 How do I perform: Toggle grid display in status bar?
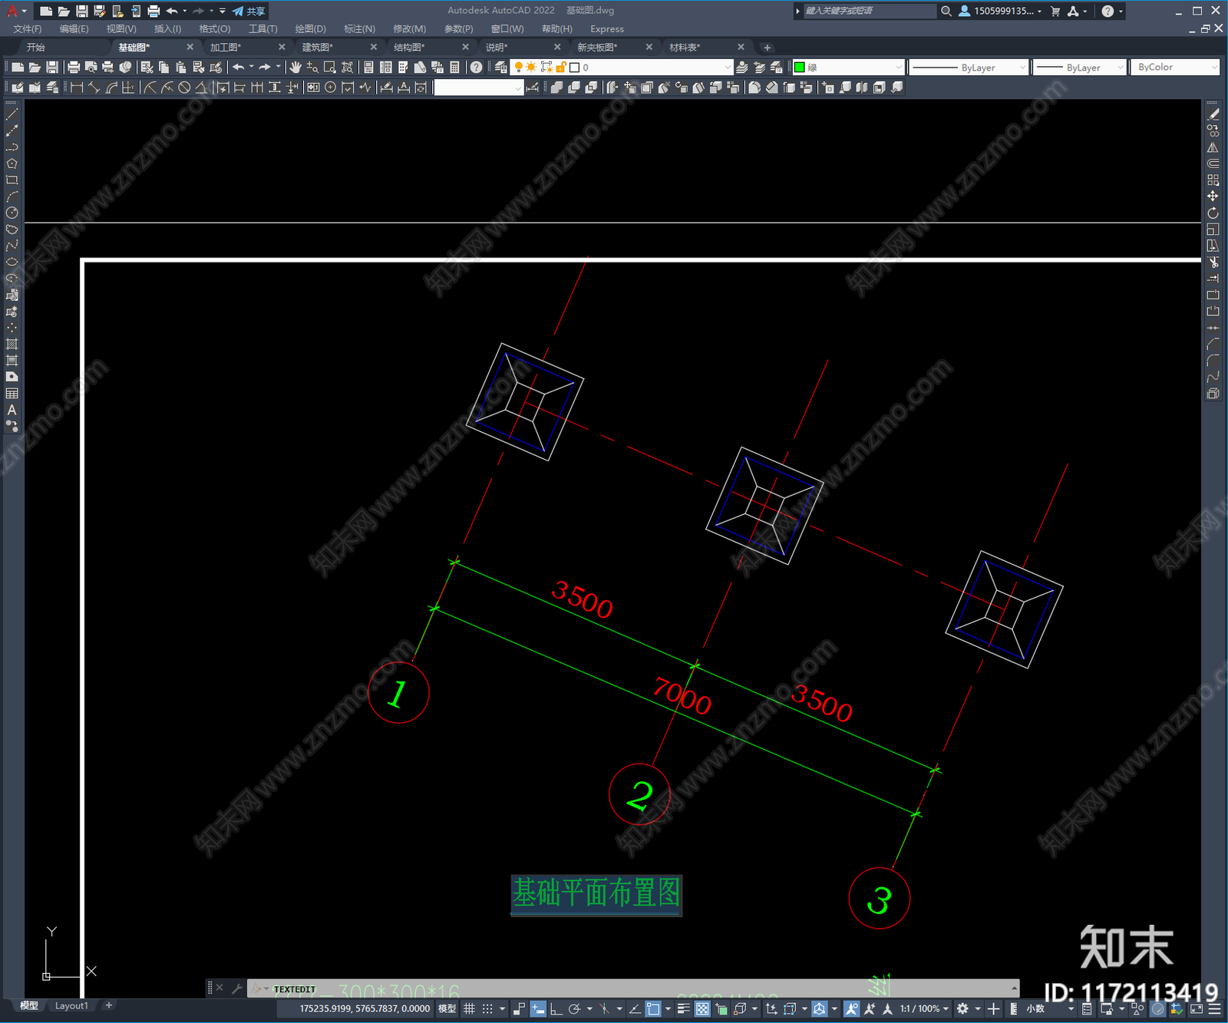pyautogui.click(x=469, y=1008)
